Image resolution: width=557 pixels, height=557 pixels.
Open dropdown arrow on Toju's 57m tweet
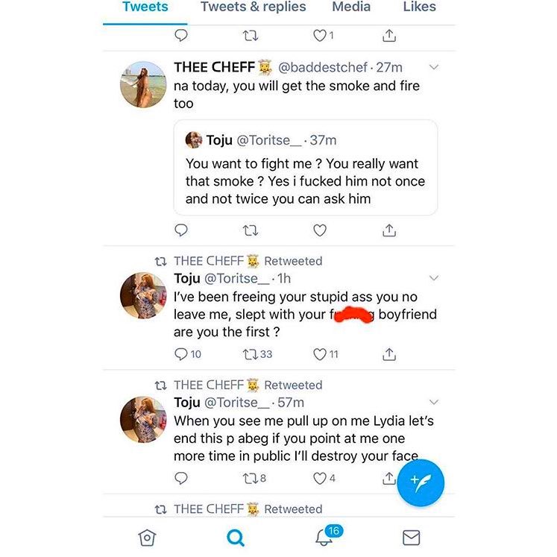(435, 403)
